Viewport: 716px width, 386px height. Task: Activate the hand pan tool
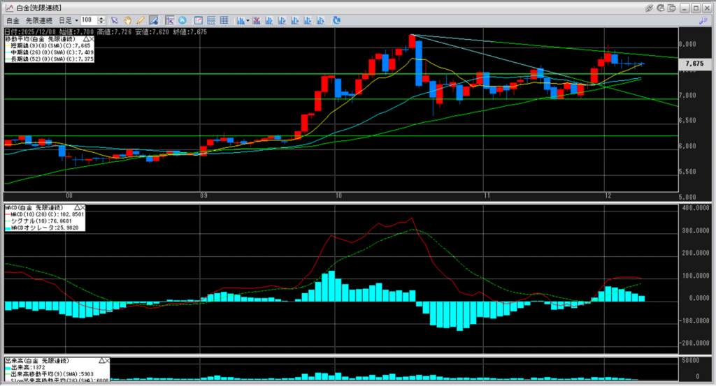pos(128,20)
